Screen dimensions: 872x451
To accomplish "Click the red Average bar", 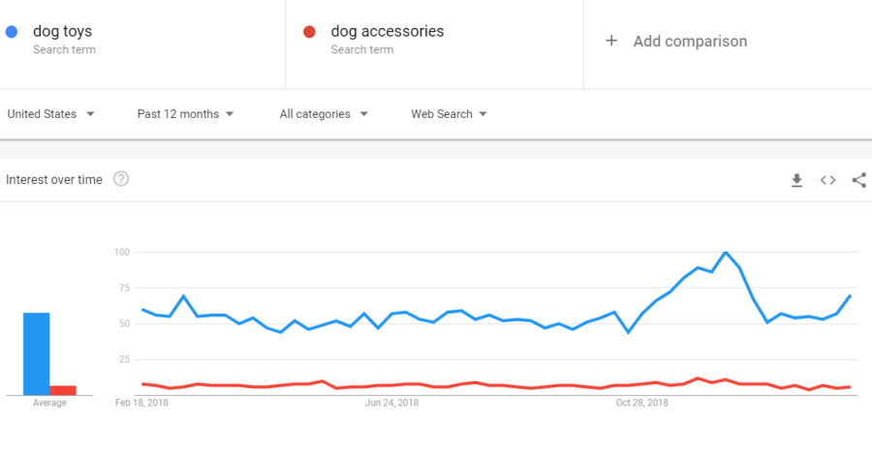I will [63, 390].
